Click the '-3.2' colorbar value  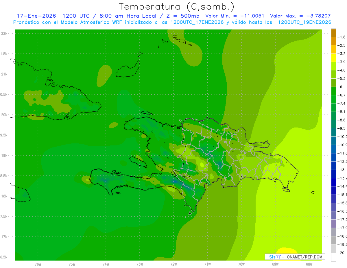[342, 54]
